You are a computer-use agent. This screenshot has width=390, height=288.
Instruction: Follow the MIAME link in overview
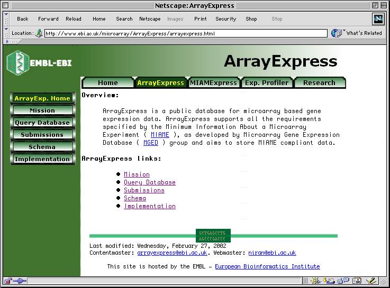(x=160, y=135)
